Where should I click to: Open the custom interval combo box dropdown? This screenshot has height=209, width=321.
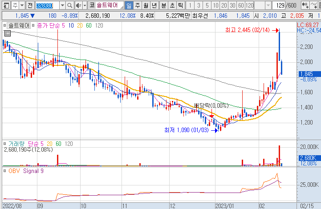click(x=268, y=5)
